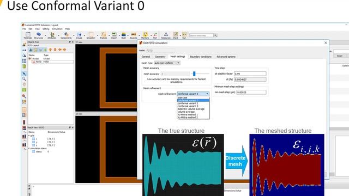The width and height of the screenshot is (349, 196).
Task: Switch to the Geometry tab
Action: (x=160, y=57)
